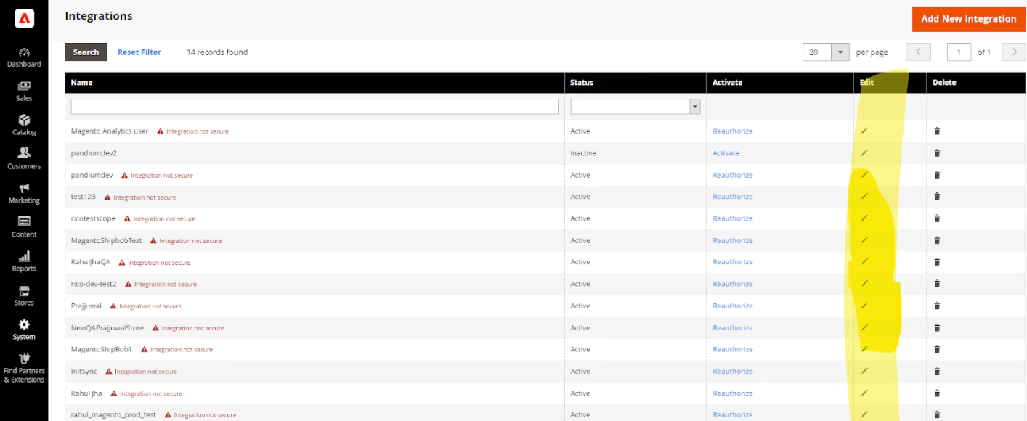Delete the rico-dev-test2 integration
Viewport: 1027px width, 421px height.
(937, 284)
